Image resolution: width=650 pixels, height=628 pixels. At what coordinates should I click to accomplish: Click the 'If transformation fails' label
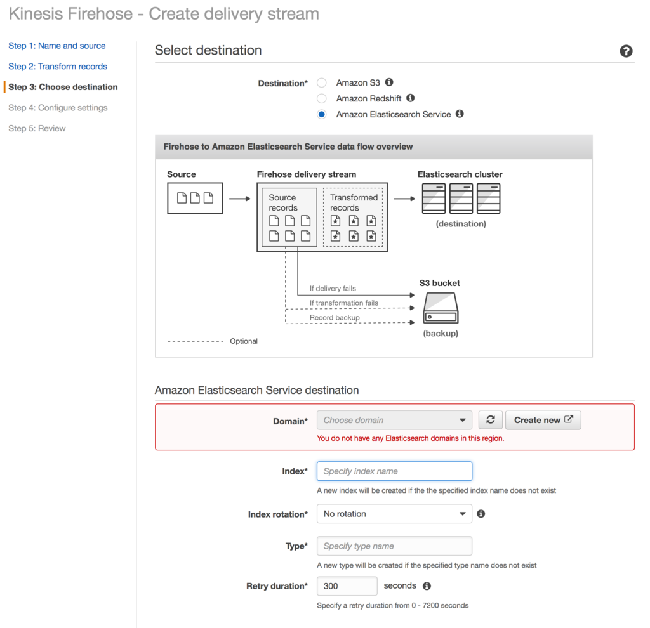343,303
